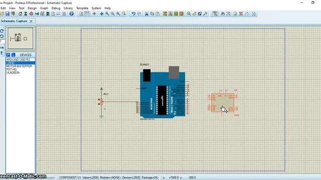
Task: Undo the last change
Action: (133, 13)
